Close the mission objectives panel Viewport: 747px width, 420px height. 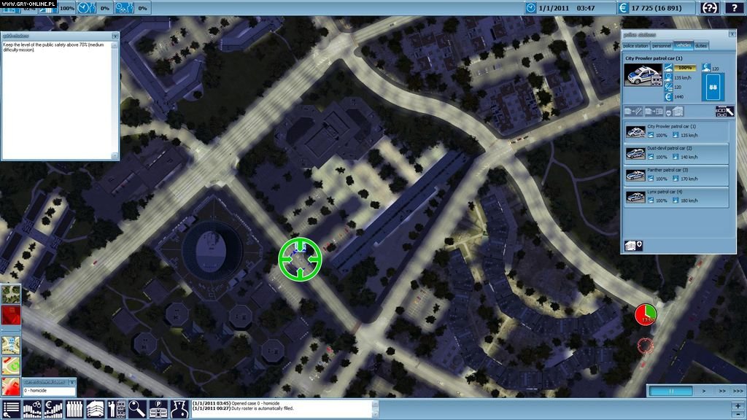(115, 36)
